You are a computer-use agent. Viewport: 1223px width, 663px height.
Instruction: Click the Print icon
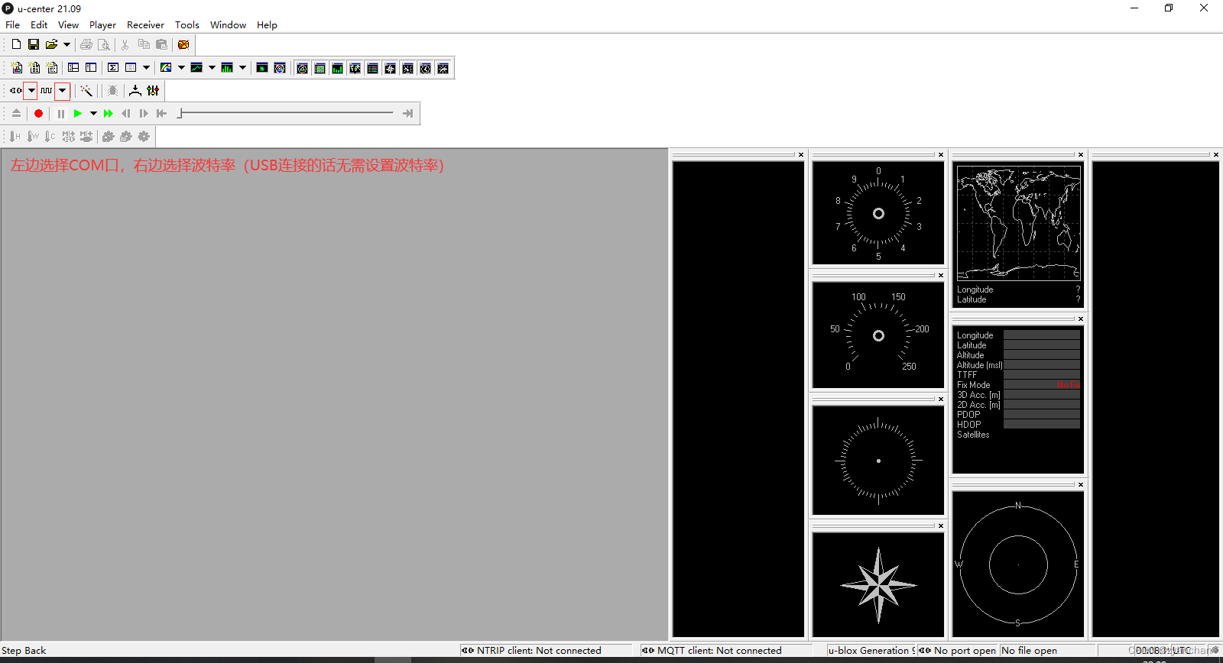[86, 44]
